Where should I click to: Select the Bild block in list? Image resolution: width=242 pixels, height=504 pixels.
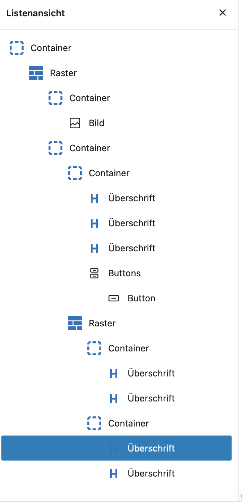[x=96, y=123]
